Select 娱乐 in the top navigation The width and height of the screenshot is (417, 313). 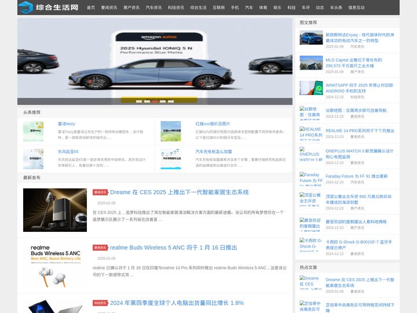pos(277,8)
